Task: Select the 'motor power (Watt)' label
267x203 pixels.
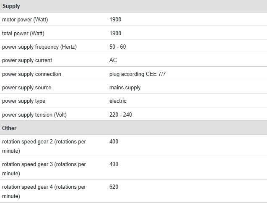Action: tap(28, 20)
